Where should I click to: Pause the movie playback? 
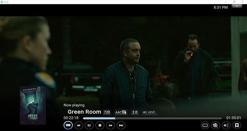click(89, 125)
